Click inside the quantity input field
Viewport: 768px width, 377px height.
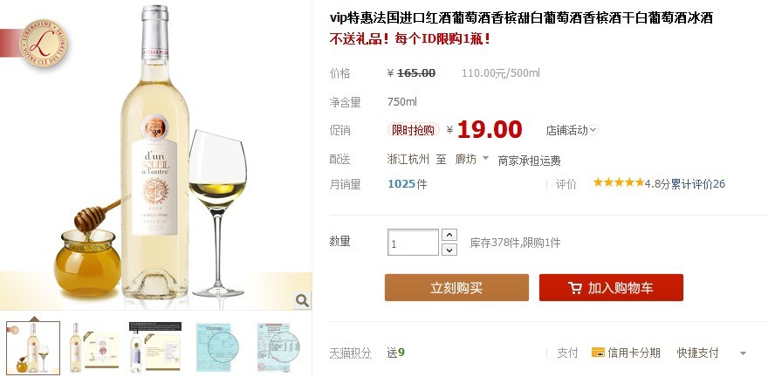click(413, 243)
